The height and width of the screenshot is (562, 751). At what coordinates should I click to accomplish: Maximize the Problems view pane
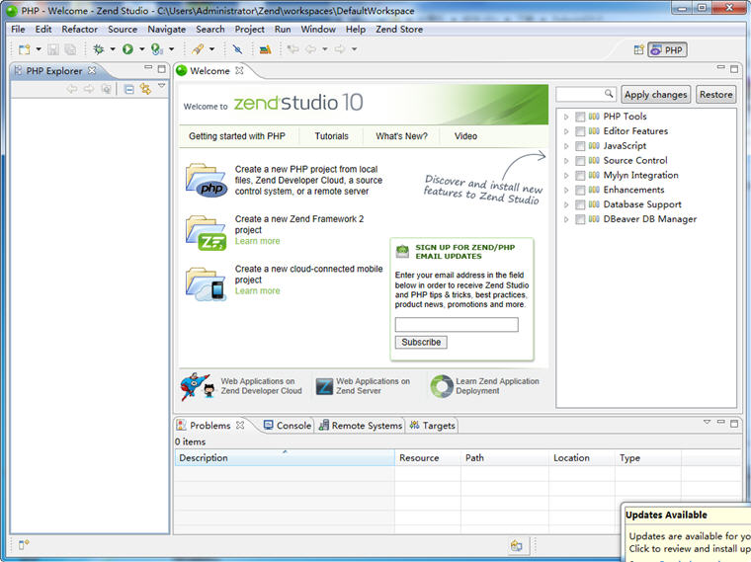(734, 423)
